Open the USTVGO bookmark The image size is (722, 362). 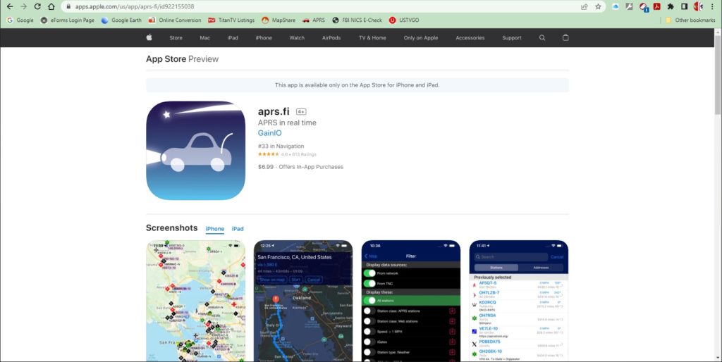click(404, 20)
